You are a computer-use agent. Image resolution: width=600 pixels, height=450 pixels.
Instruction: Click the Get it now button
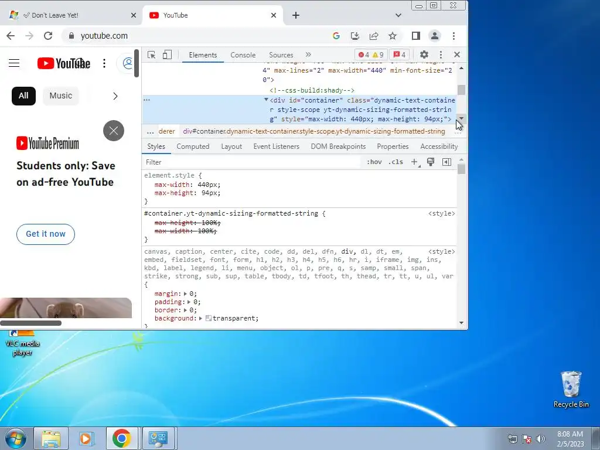[46, 234]
